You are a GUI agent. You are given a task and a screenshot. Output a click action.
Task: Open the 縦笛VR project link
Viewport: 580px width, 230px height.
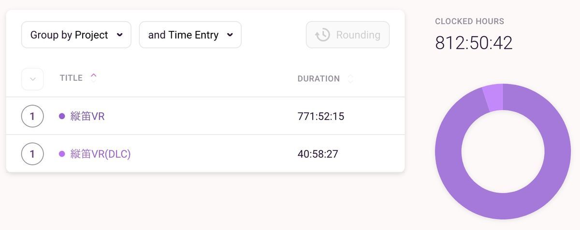(87, 116)
